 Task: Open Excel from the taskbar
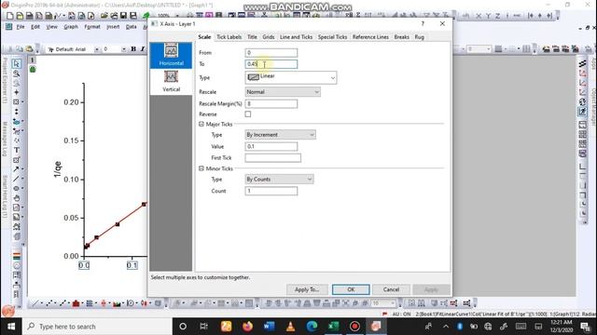point(334,327)
